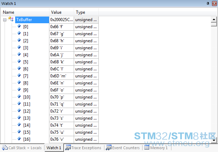Viewport: 218px width, 152px height.
Task: Click the blue diamond icon for [7]
Action: (x=19, y=75)
